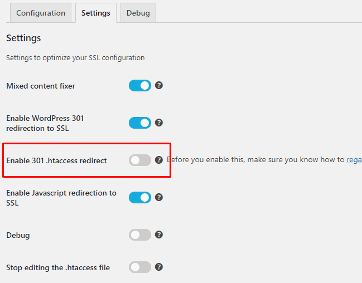This screenshot has height=283, width=362.
Task: Disable the Mixed content fixer toggle
Action: 140,86
